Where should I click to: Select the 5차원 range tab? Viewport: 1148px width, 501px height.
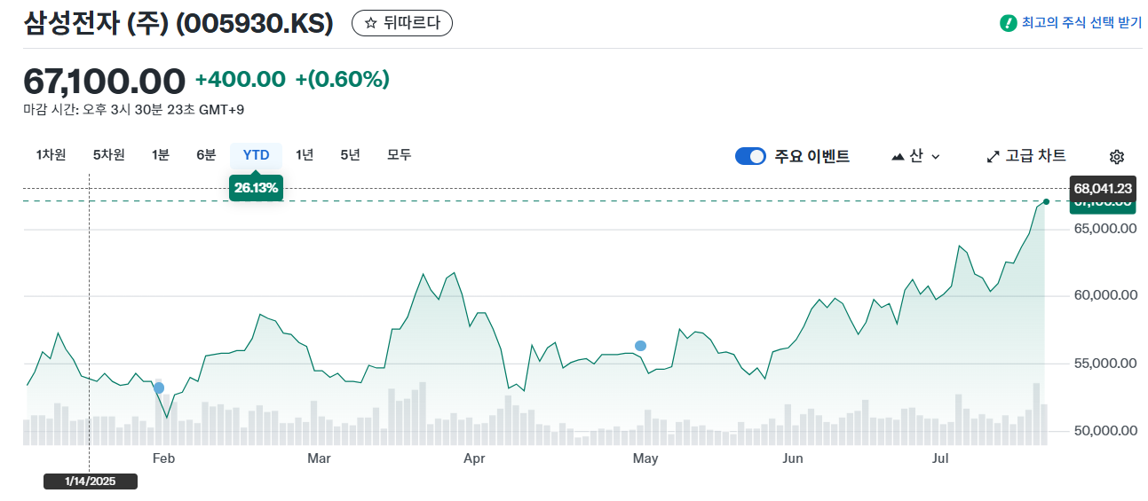coord(109,155)
